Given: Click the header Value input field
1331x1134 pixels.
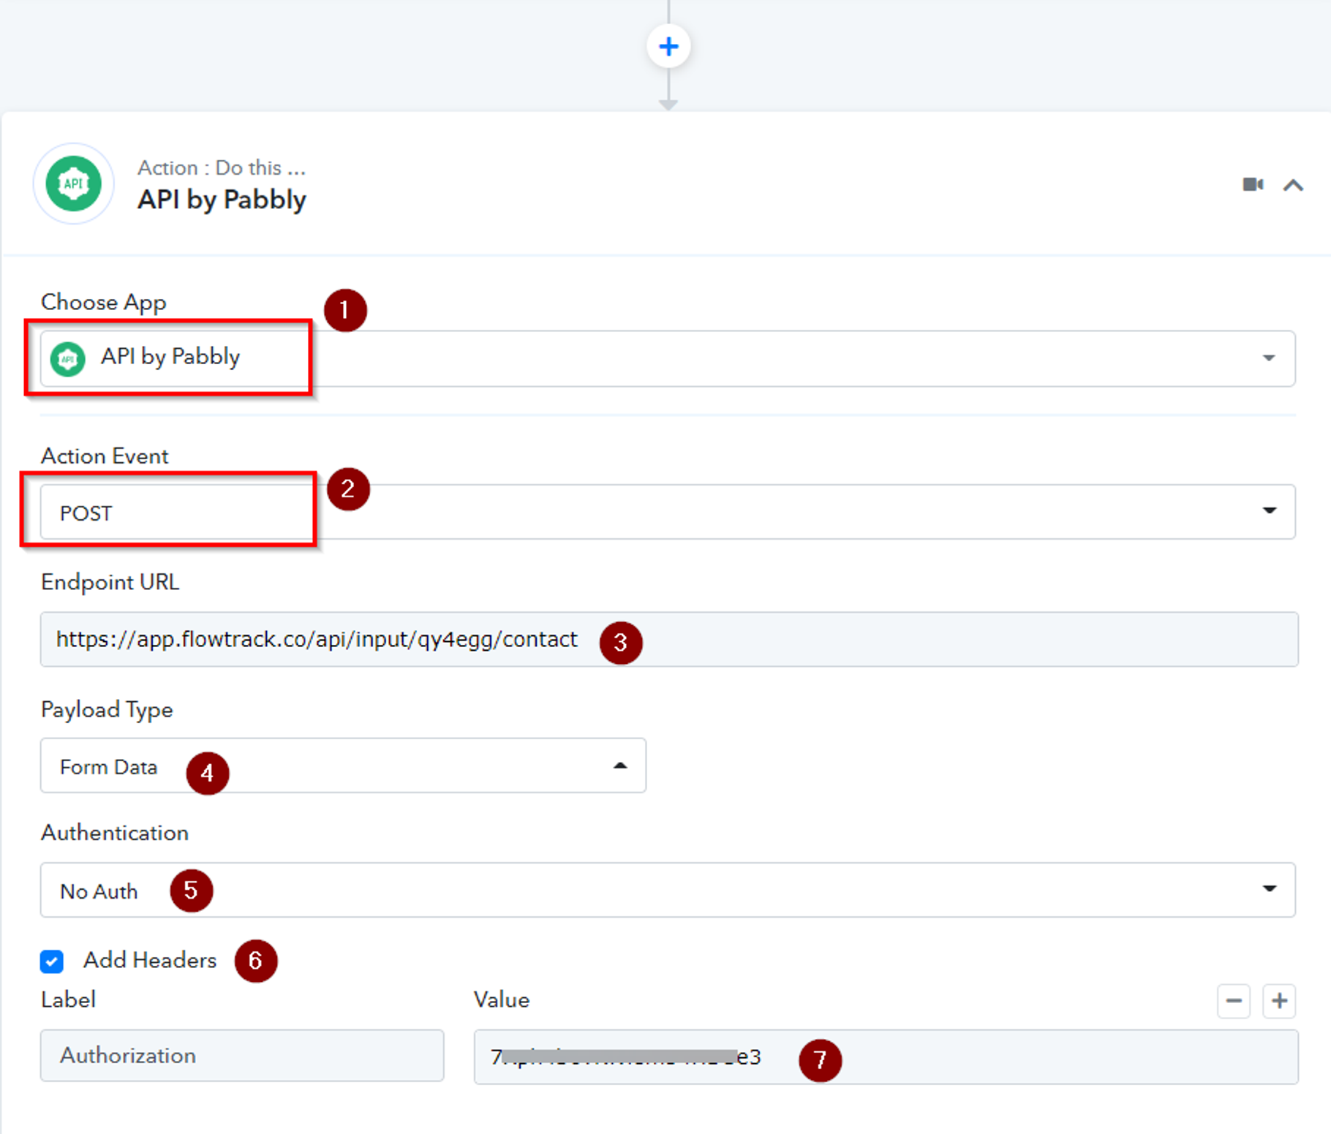Looking at the screenshot, I should 1024,1057.
